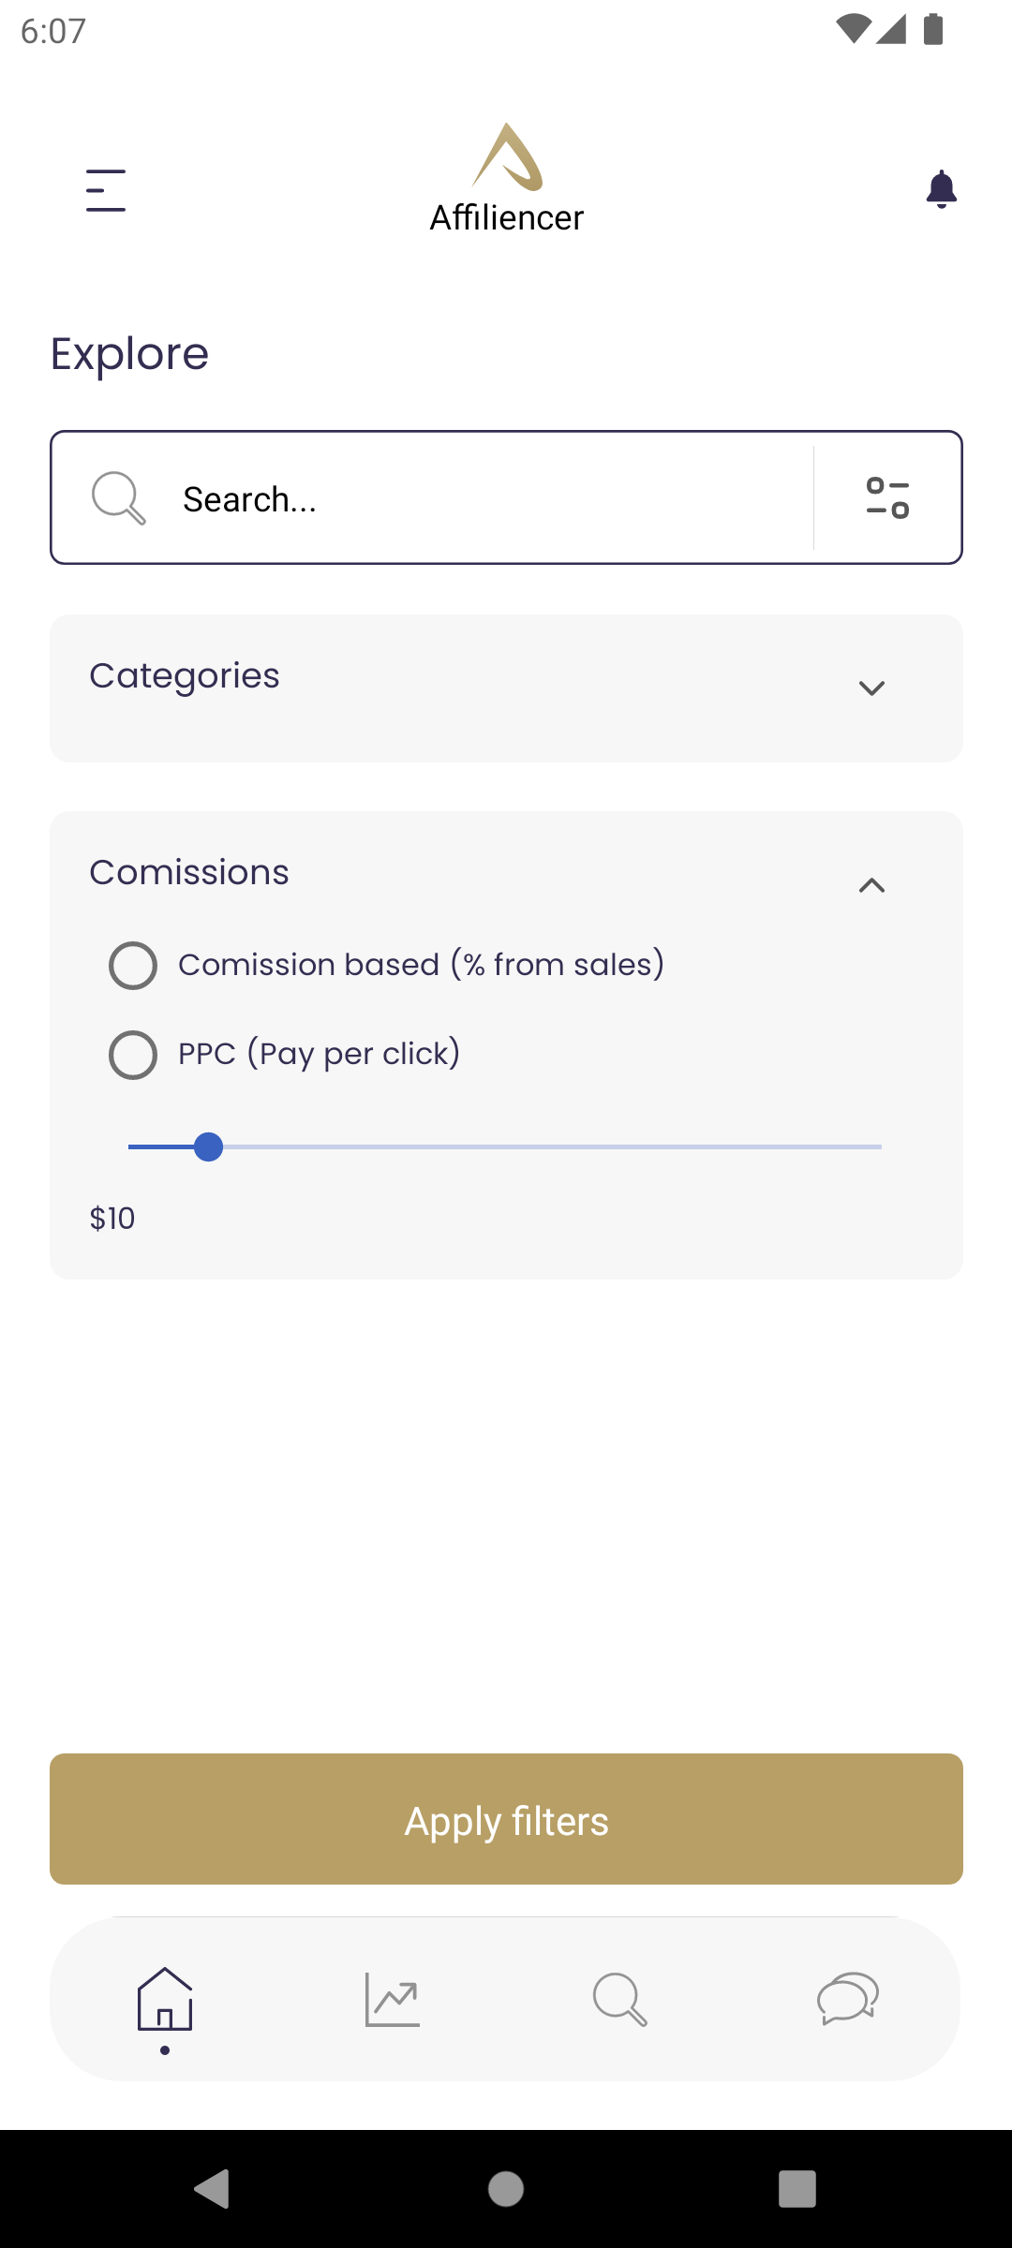
Task: Open the hamburger side menu
Action: [106, 190]
